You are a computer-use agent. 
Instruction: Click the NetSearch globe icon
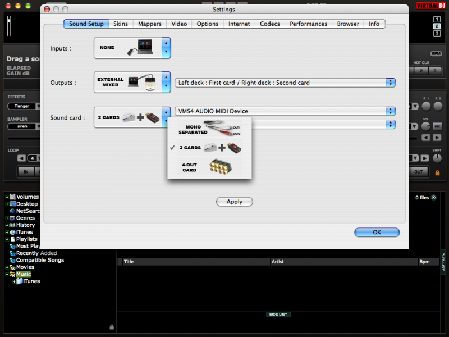click(12, 211)
